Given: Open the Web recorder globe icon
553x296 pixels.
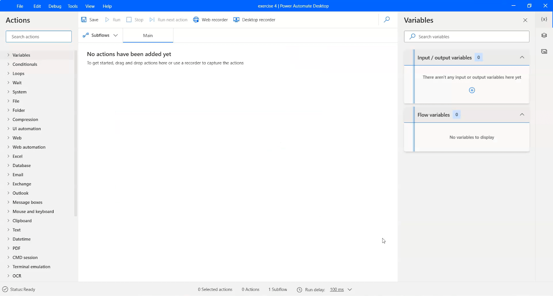Looking at the screenshot, I should pos(196,20).
